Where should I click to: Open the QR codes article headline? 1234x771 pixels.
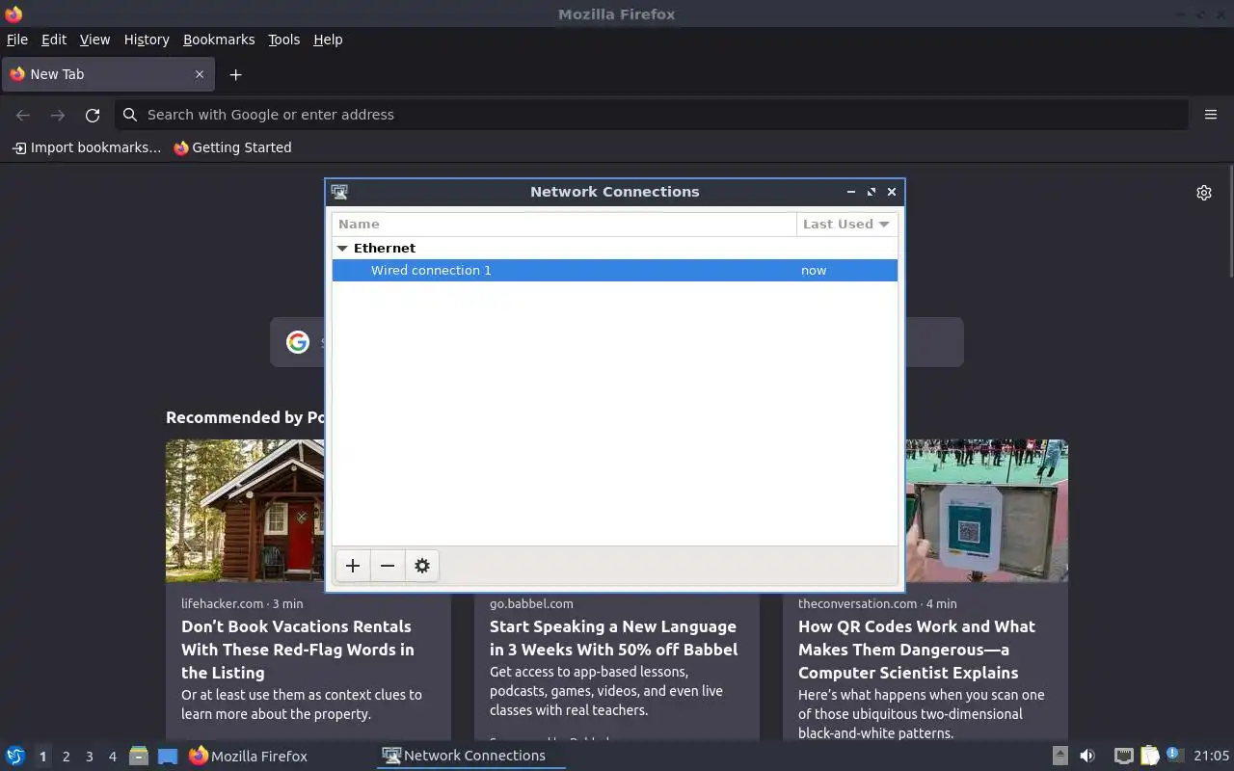pos(917,650)
